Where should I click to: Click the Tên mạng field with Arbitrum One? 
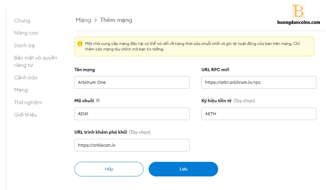[x=132, y=82]
